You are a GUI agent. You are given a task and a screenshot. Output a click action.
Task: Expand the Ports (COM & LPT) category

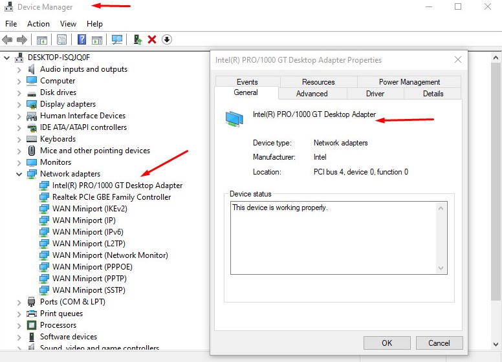click(x=18, y=302)
